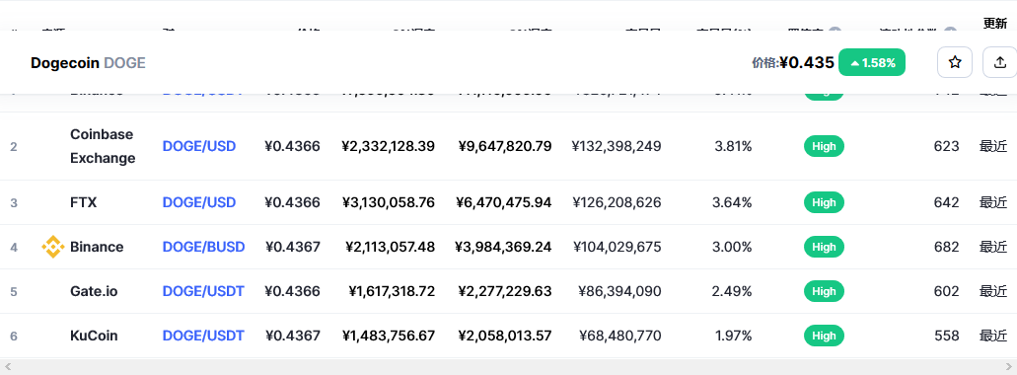This screenshot has height=375, width=1017.
Task: Click the Binance logo icon
Action: pyautogui.click(x=53, y=247)
